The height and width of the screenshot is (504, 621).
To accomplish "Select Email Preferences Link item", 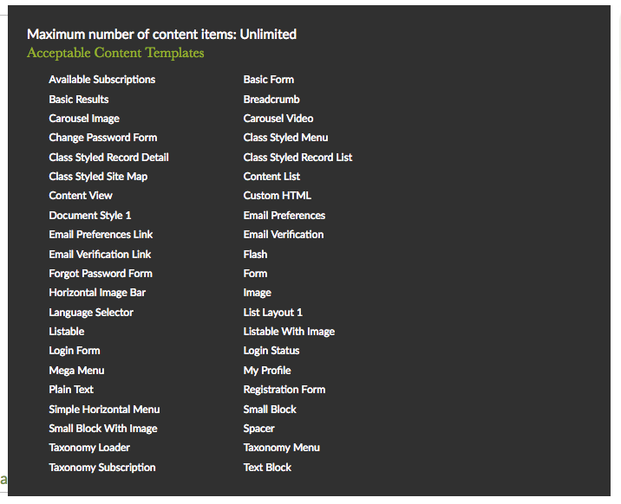I will click(x=101, y=235).
